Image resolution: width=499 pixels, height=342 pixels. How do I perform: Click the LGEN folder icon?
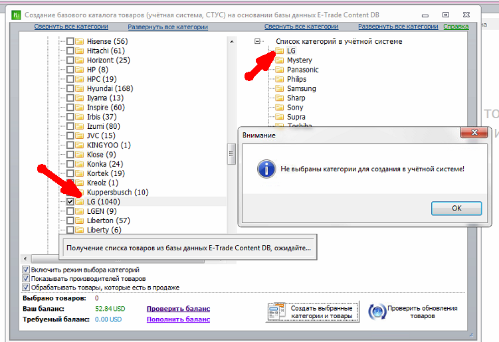[80, 211]
